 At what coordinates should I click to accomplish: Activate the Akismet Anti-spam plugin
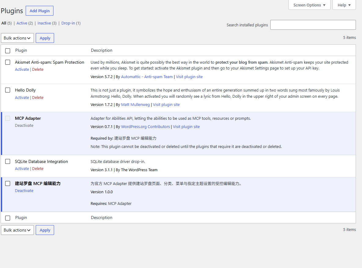(x=22, y=70)
